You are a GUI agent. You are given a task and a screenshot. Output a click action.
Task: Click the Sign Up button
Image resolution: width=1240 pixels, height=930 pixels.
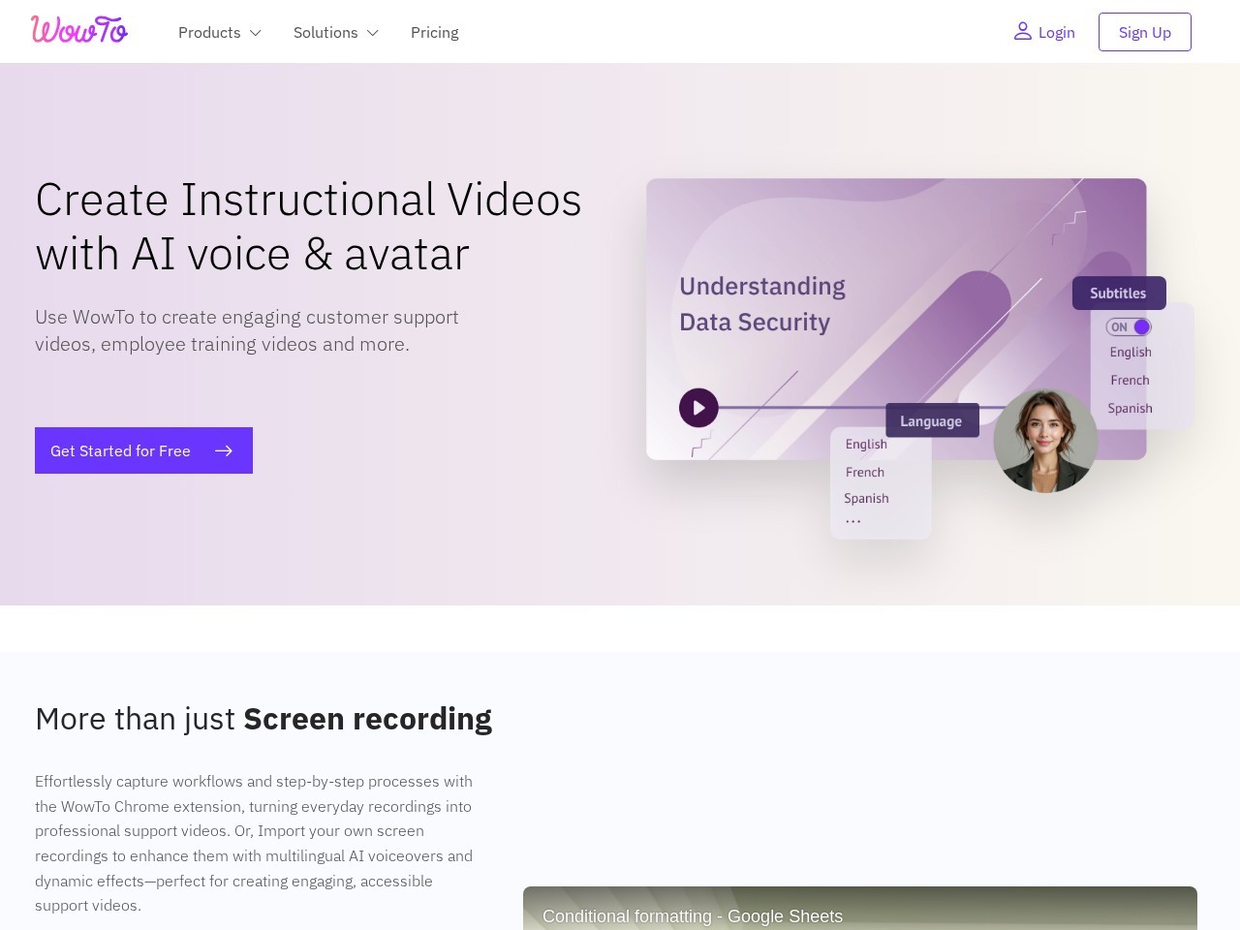(1145, 32)
